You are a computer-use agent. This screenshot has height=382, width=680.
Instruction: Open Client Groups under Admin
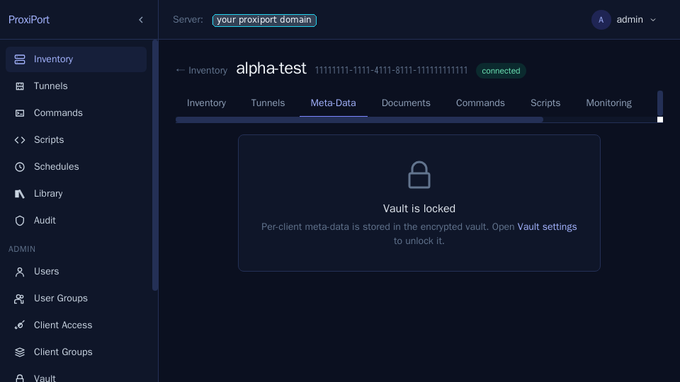click(76, 352)
